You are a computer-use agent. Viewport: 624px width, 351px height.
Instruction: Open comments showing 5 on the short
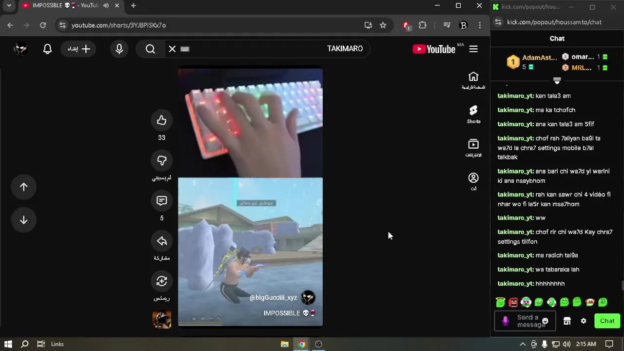(x=162, y=201)
